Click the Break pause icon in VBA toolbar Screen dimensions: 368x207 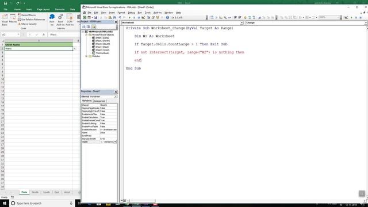[x=134, y=18]
